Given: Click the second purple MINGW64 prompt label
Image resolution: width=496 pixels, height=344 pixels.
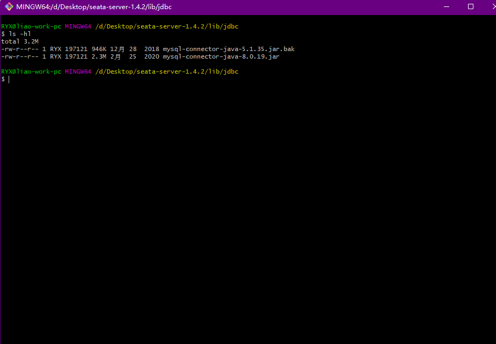Looking at the screenshot, I should [x=78, y=72].
